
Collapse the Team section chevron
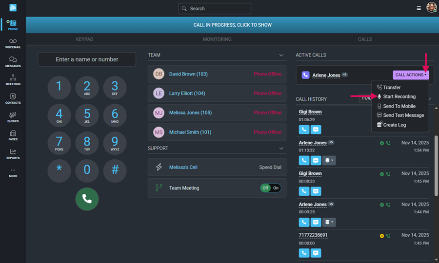click(x=281, y=56)
